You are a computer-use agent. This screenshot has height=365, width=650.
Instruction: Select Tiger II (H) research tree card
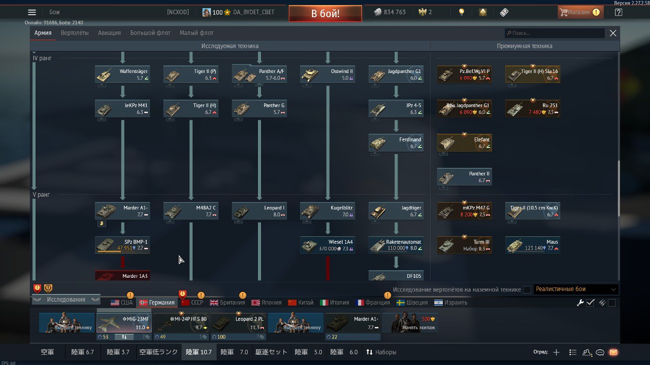(191, 108)
